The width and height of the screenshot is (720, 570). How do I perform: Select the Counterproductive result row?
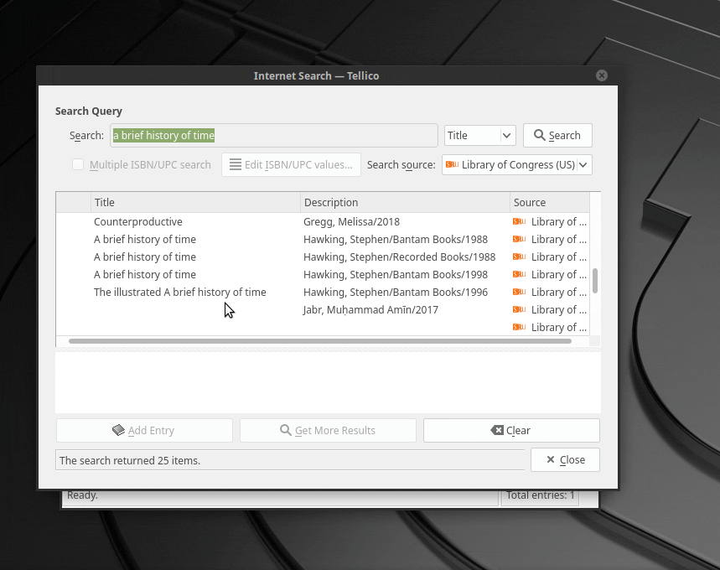(323, 222)
